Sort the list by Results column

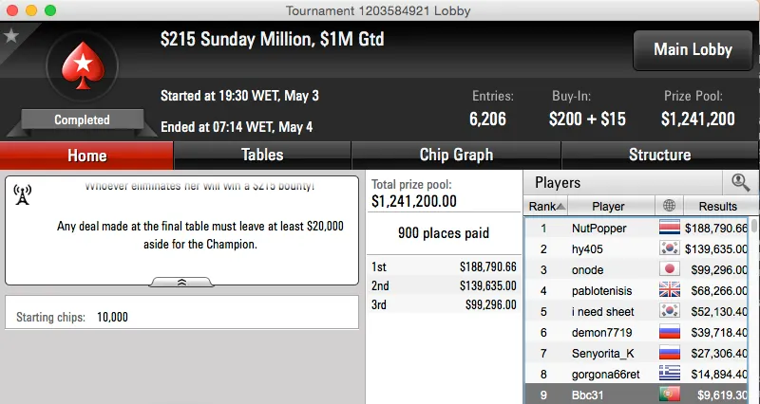(x=717, y=206)
